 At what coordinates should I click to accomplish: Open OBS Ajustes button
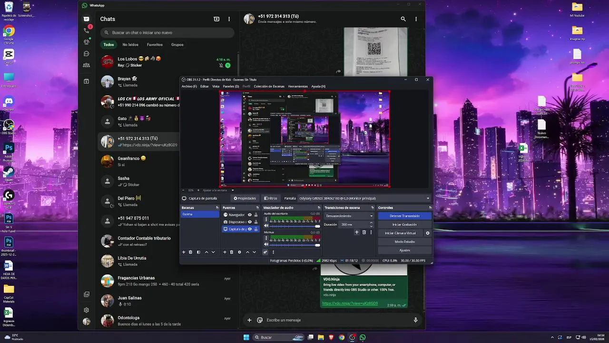point(404,250)
